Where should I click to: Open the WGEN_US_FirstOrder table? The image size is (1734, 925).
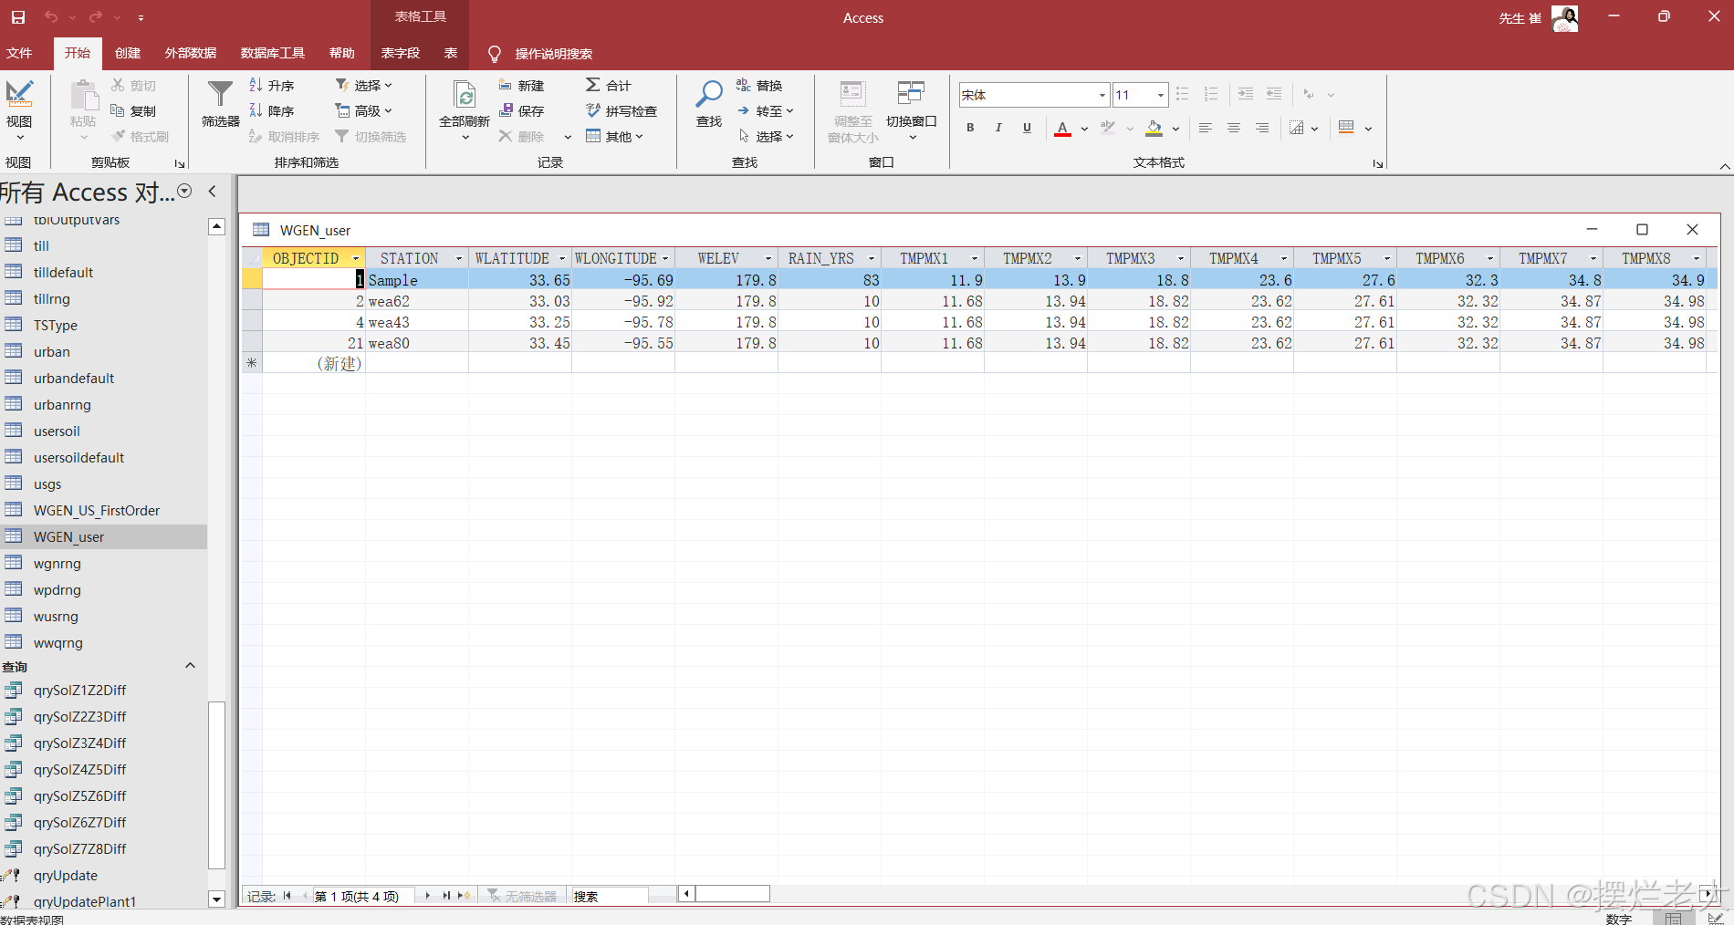click(x=97, y=511)
